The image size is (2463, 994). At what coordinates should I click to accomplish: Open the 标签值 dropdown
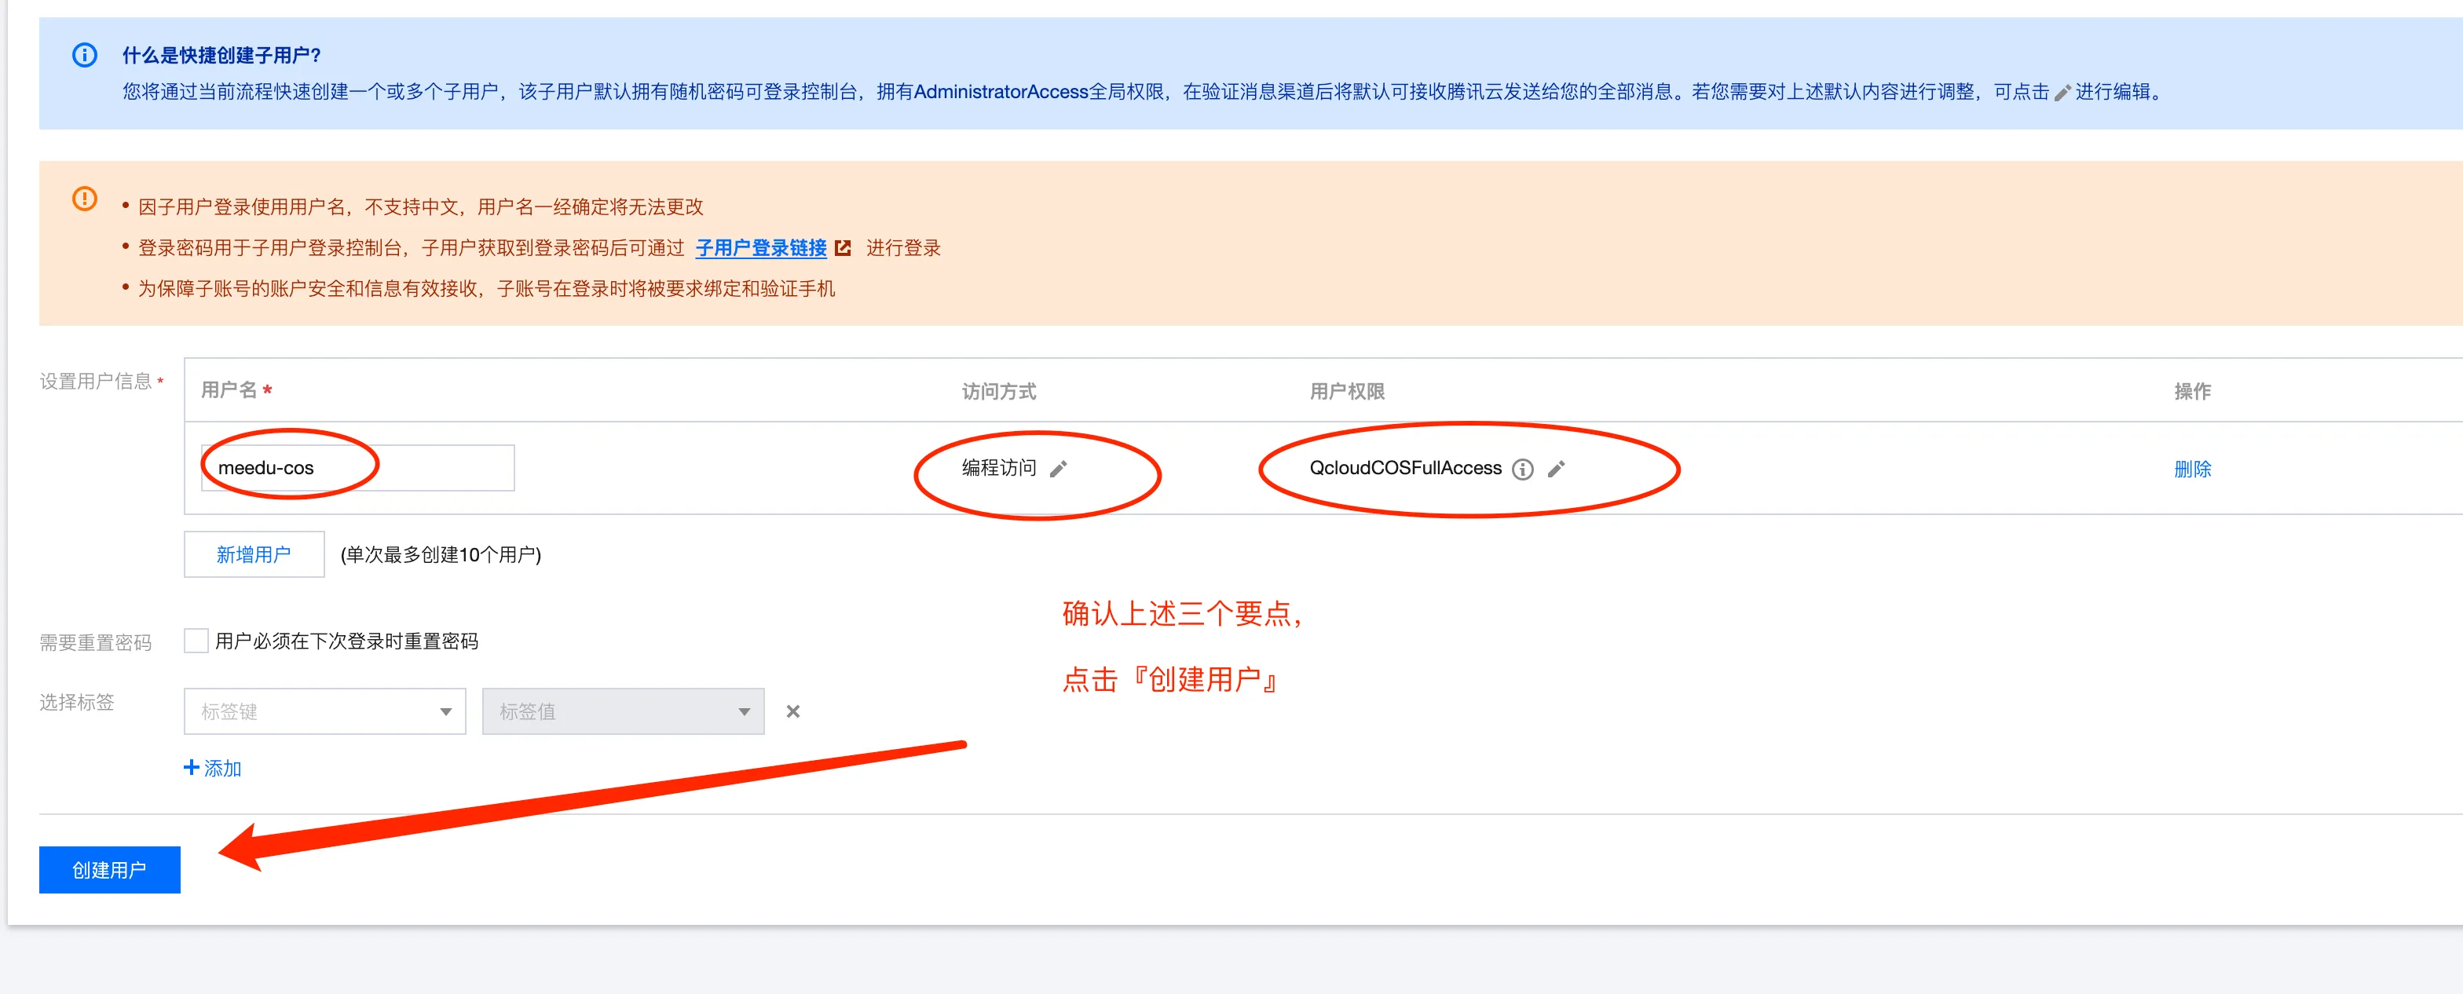pyautogui.click(x=624, y=711)
